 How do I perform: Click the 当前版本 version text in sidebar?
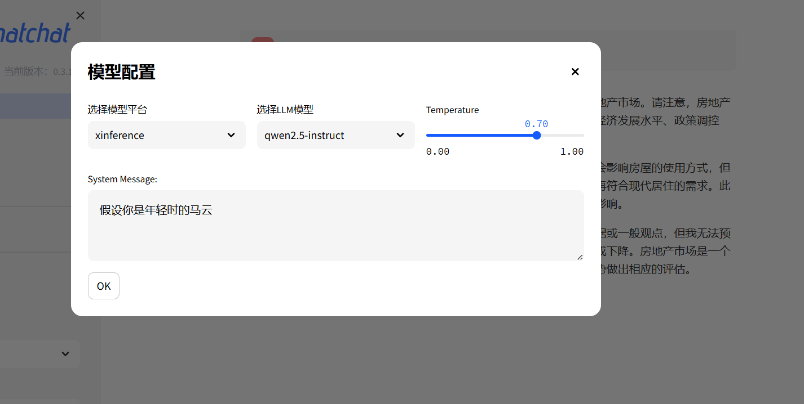click(x=37, y=71)
